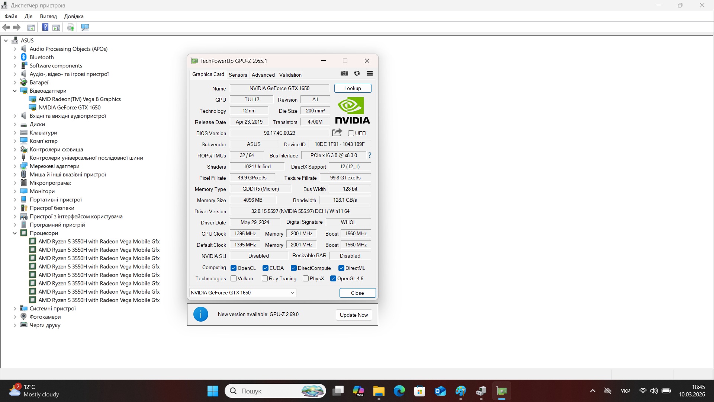Click the Update Now button
The width and height of the screenshot is (714, 402).
(x=354, y=315)
